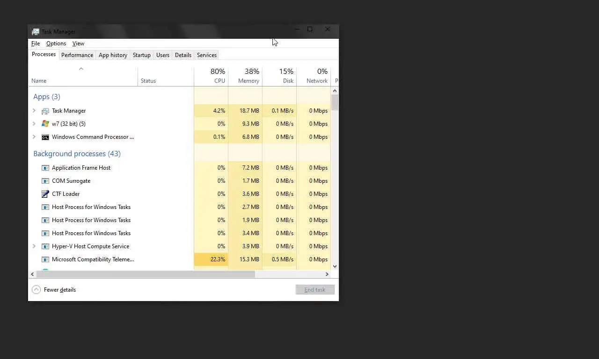599x359 pixels.
Task: Click the scroll up arrow
Action: pos(335,91)
